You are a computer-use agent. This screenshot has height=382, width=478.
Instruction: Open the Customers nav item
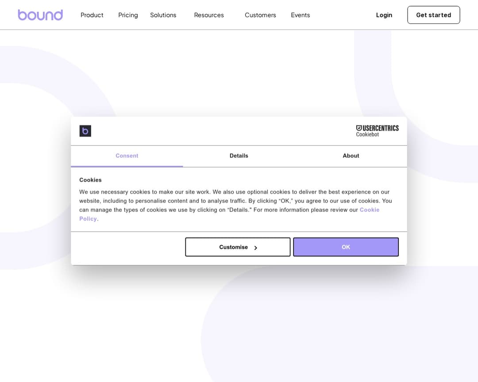pos(260,15)
